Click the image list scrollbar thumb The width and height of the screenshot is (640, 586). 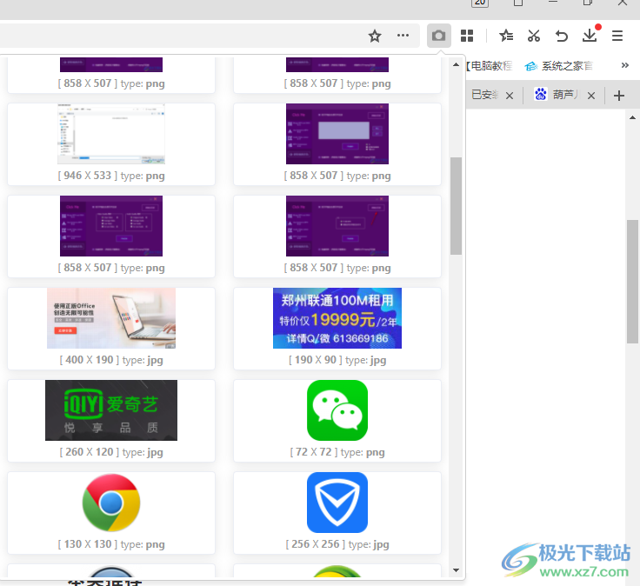[x=456, y=206]
